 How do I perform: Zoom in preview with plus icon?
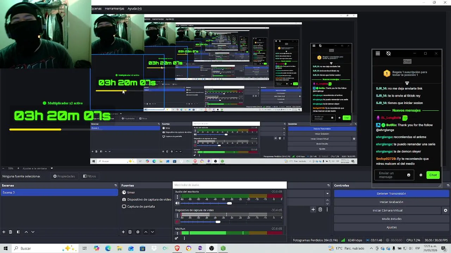click(18, 168)
